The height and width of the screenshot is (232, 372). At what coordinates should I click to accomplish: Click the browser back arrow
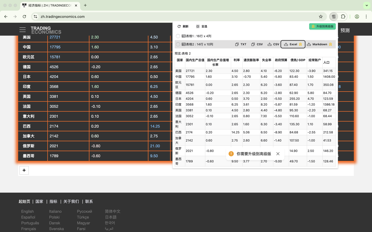6,17
